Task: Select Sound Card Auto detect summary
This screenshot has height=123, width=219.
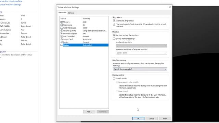Action: pyautogui.click(x=88, y=39)
